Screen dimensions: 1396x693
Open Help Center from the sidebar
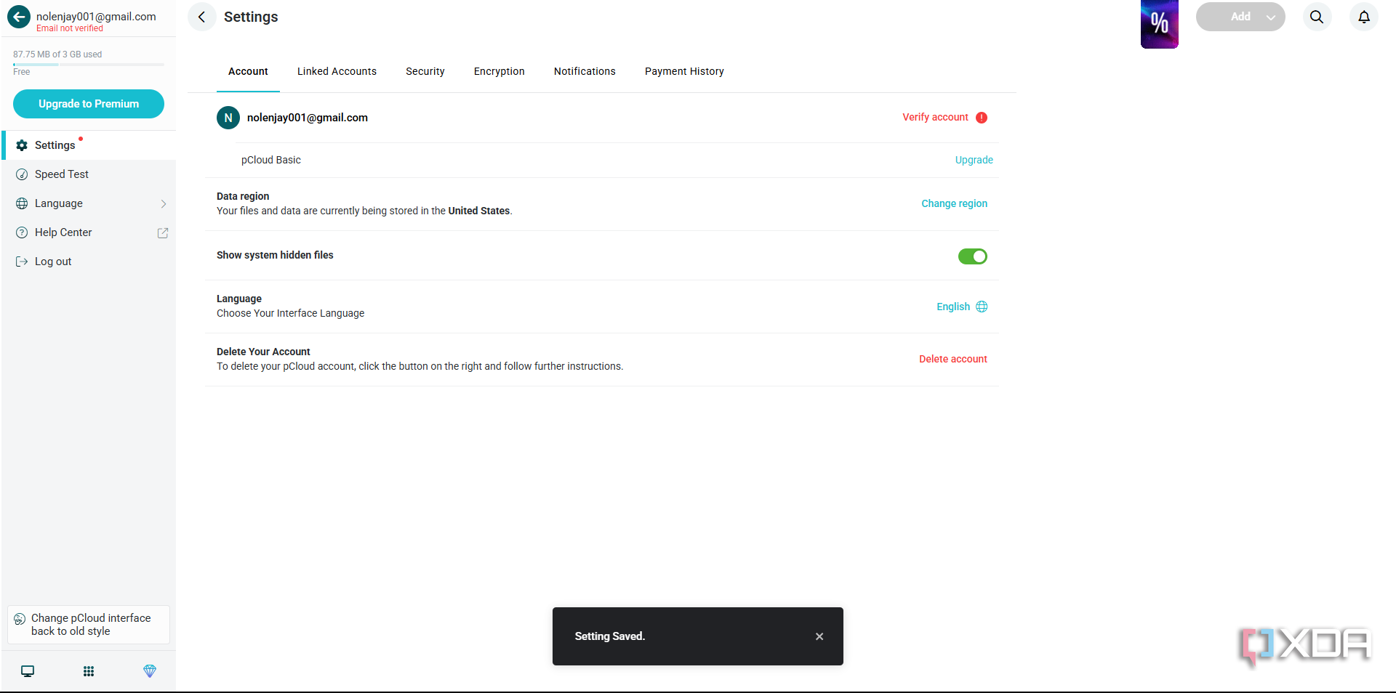[89, 232]
